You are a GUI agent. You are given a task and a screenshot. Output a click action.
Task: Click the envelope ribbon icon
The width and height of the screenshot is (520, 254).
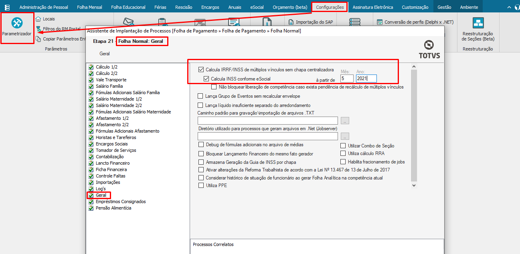coord(128,22)
